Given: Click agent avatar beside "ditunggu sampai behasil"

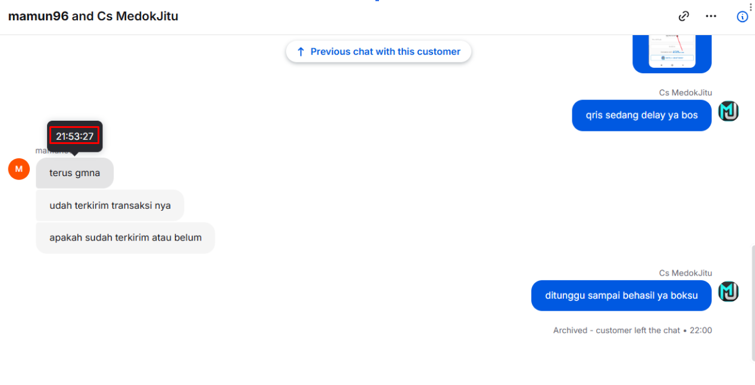Looking at the screenshot, I should click(x=728, y=292).
